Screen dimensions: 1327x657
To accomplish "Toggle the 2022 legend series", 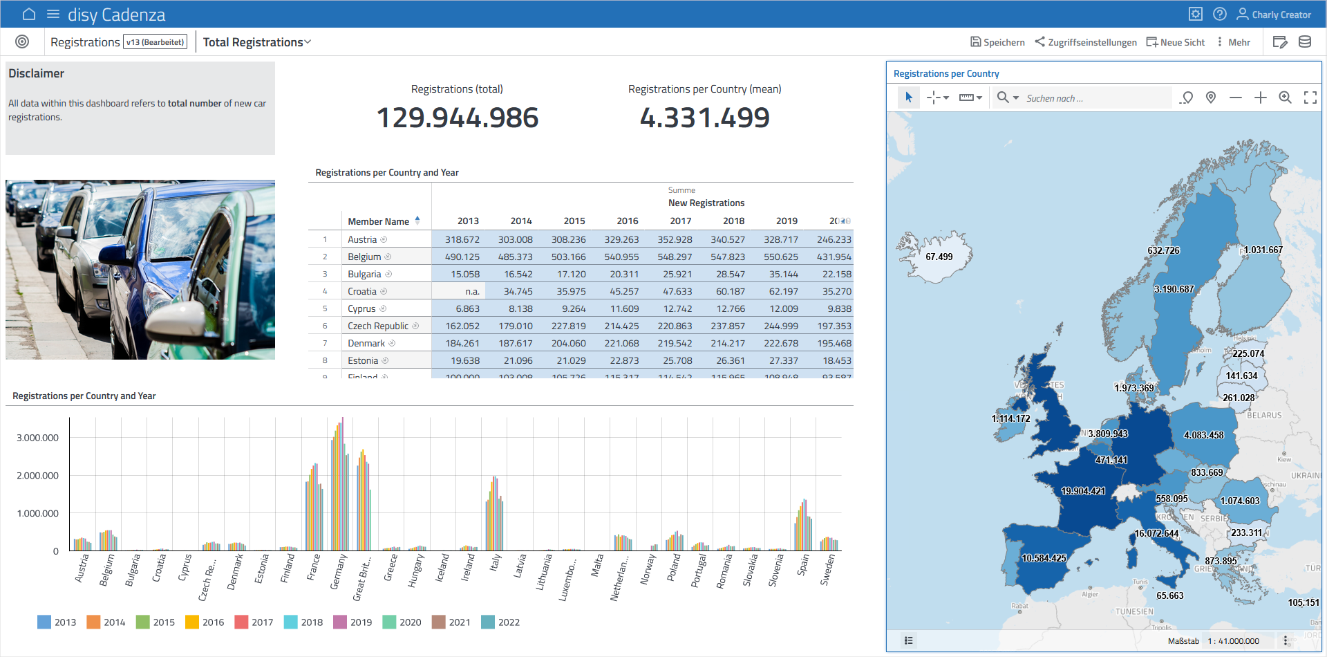I will 500,622.
